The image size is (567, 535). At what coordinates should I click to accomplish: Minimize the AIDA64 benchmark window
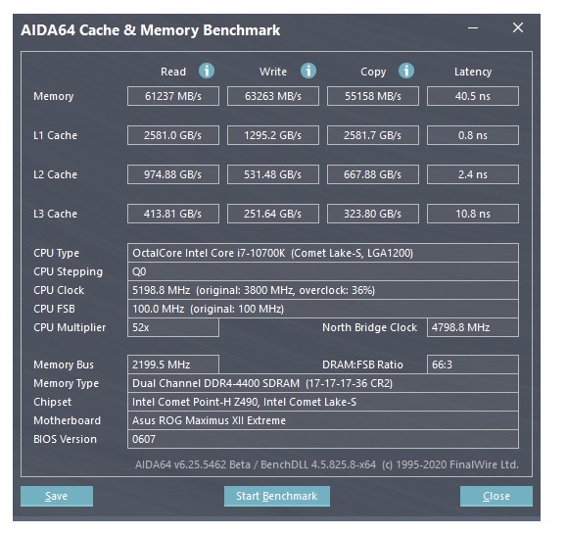click(473, 27)
